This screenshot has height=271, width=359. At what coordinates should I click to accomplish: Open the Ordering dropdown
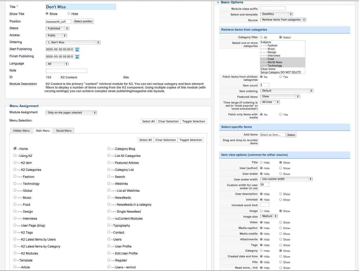pos(73,42)
